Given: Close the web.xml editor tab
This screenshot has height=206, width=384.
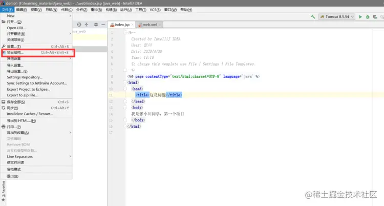Looking at the screenshot, I should pos(160,25).
